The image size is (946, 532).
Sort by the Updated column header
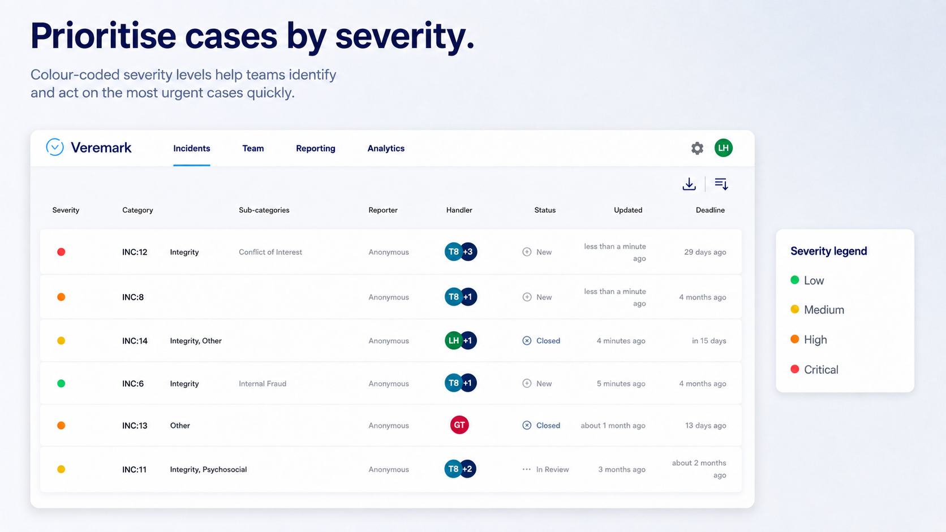click(628, 210)
